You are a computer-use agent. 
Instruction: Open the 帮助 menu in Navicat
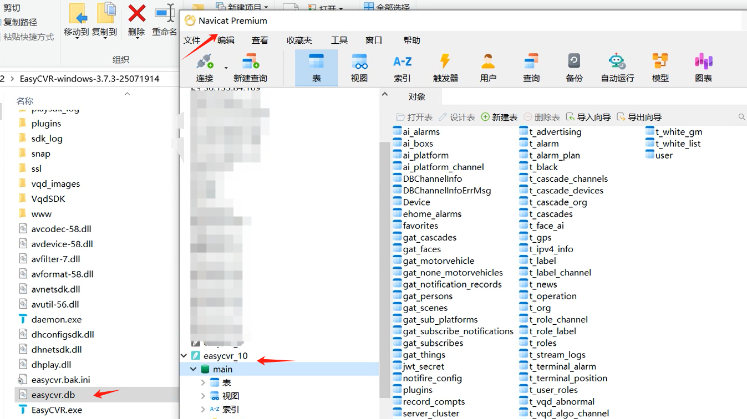(x=411, y=40)
